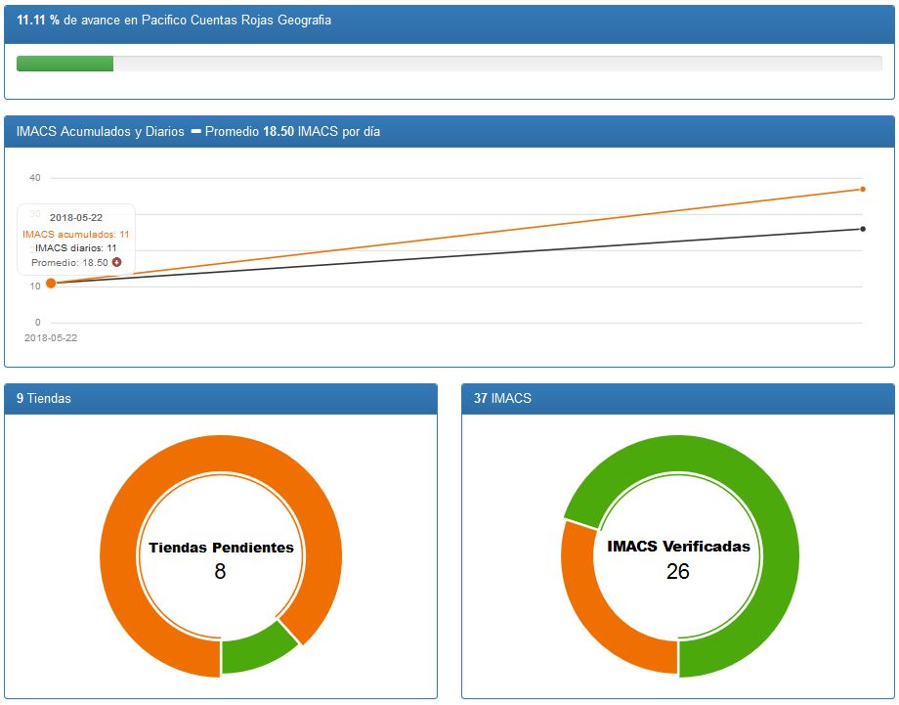Click the white dash icon before Promedio header
Viewport: 899px width, 705px height.
tap(196, 131)
